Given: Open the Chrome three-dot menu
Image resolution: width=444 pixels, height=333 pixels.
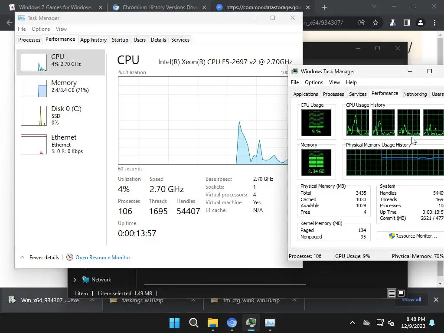Looking at the screenshot, I should (x=434, y=23).
